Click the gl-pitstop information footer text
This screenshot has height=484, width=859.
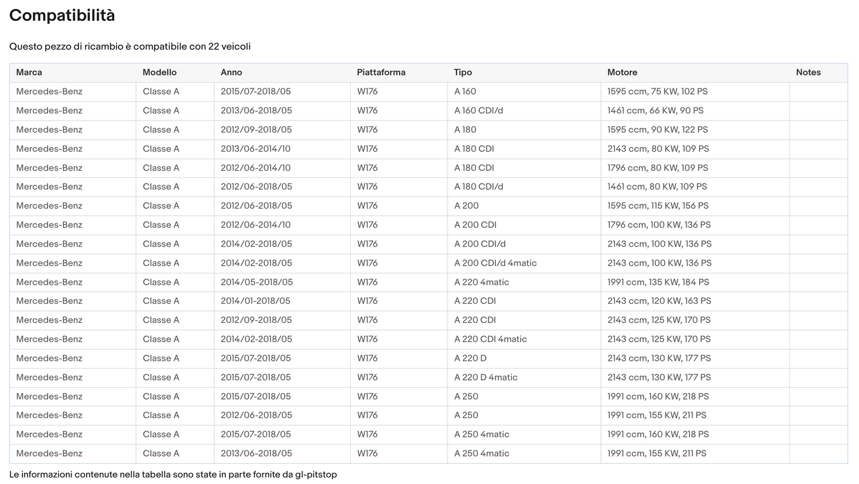coord(173,474)
